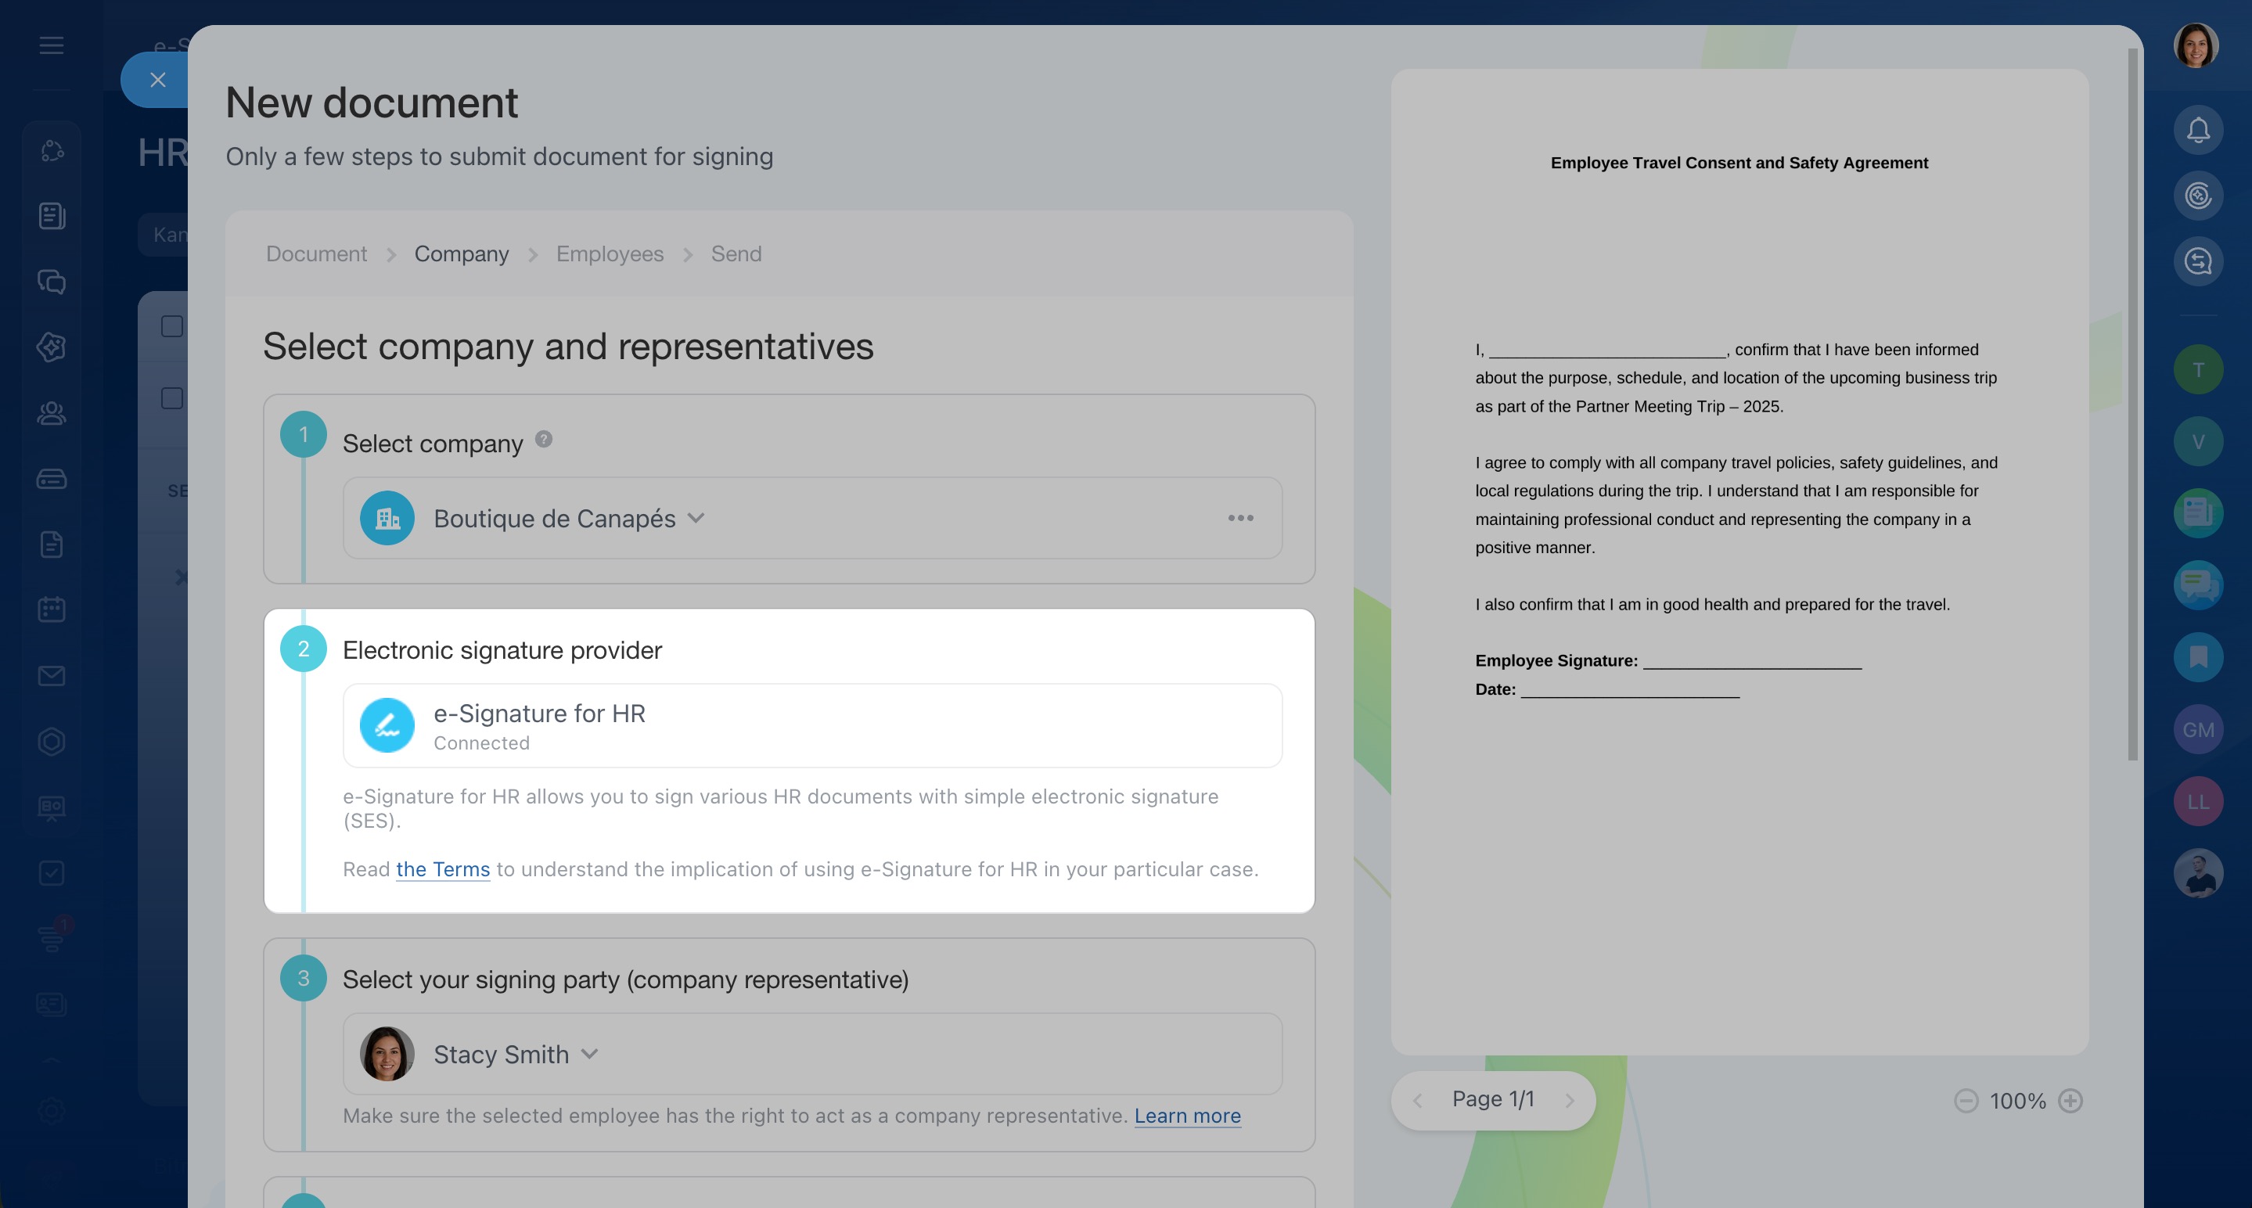Click Stacy Smith's avatar photo
Image resolution: width=2252 pixels, height=1208 pixels.
tap(387, 1054)
